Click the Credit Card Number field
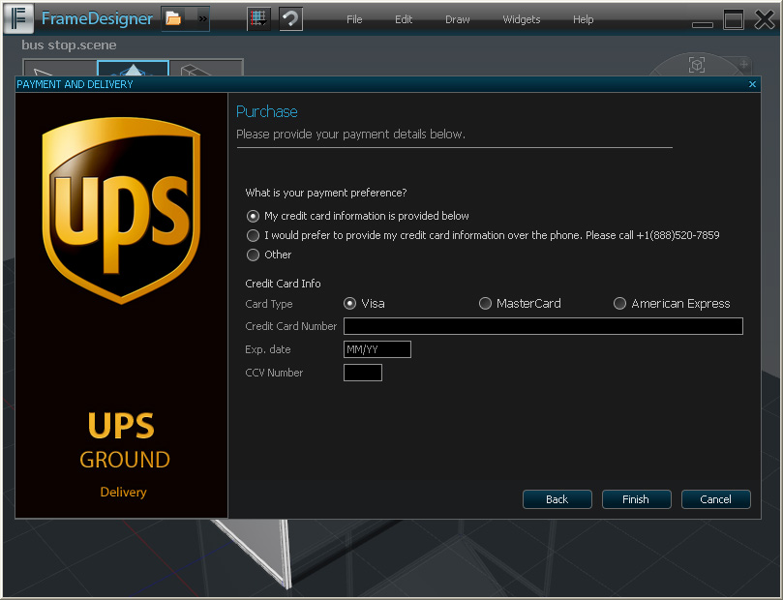Image resolution: width=783 pixels, height=600 pixels. point(543,326)
